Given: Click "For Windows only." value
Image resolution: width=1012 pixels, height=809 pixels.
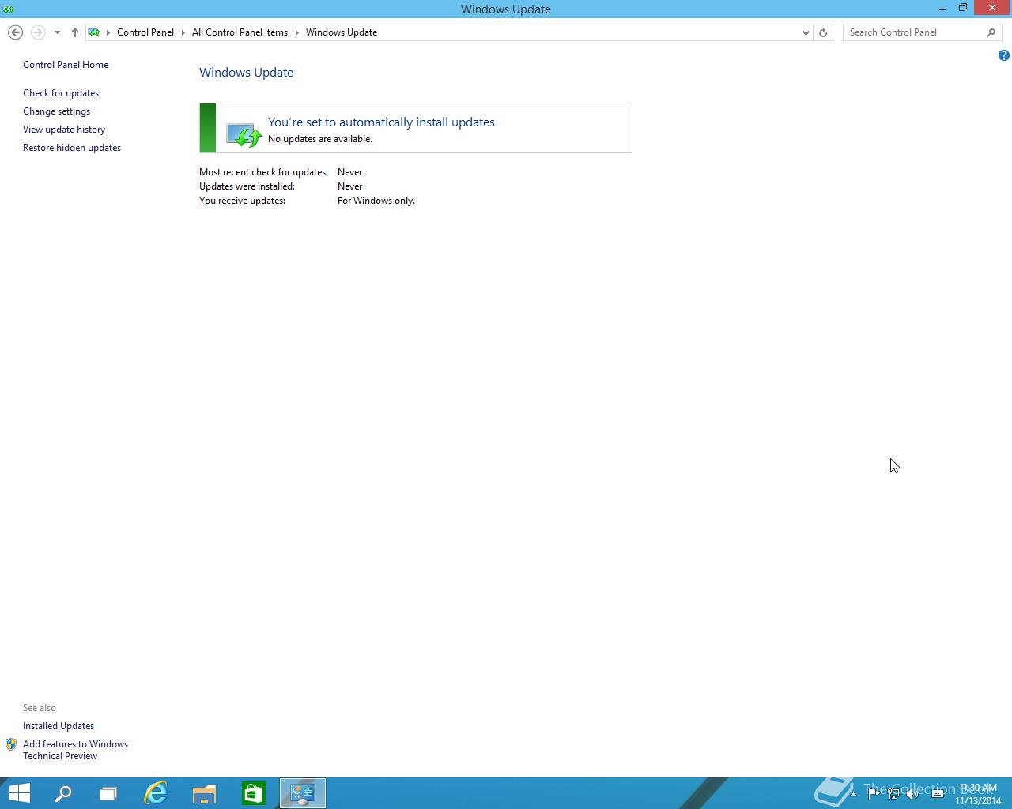Looking at the screenshot, I should click(376, 201).
